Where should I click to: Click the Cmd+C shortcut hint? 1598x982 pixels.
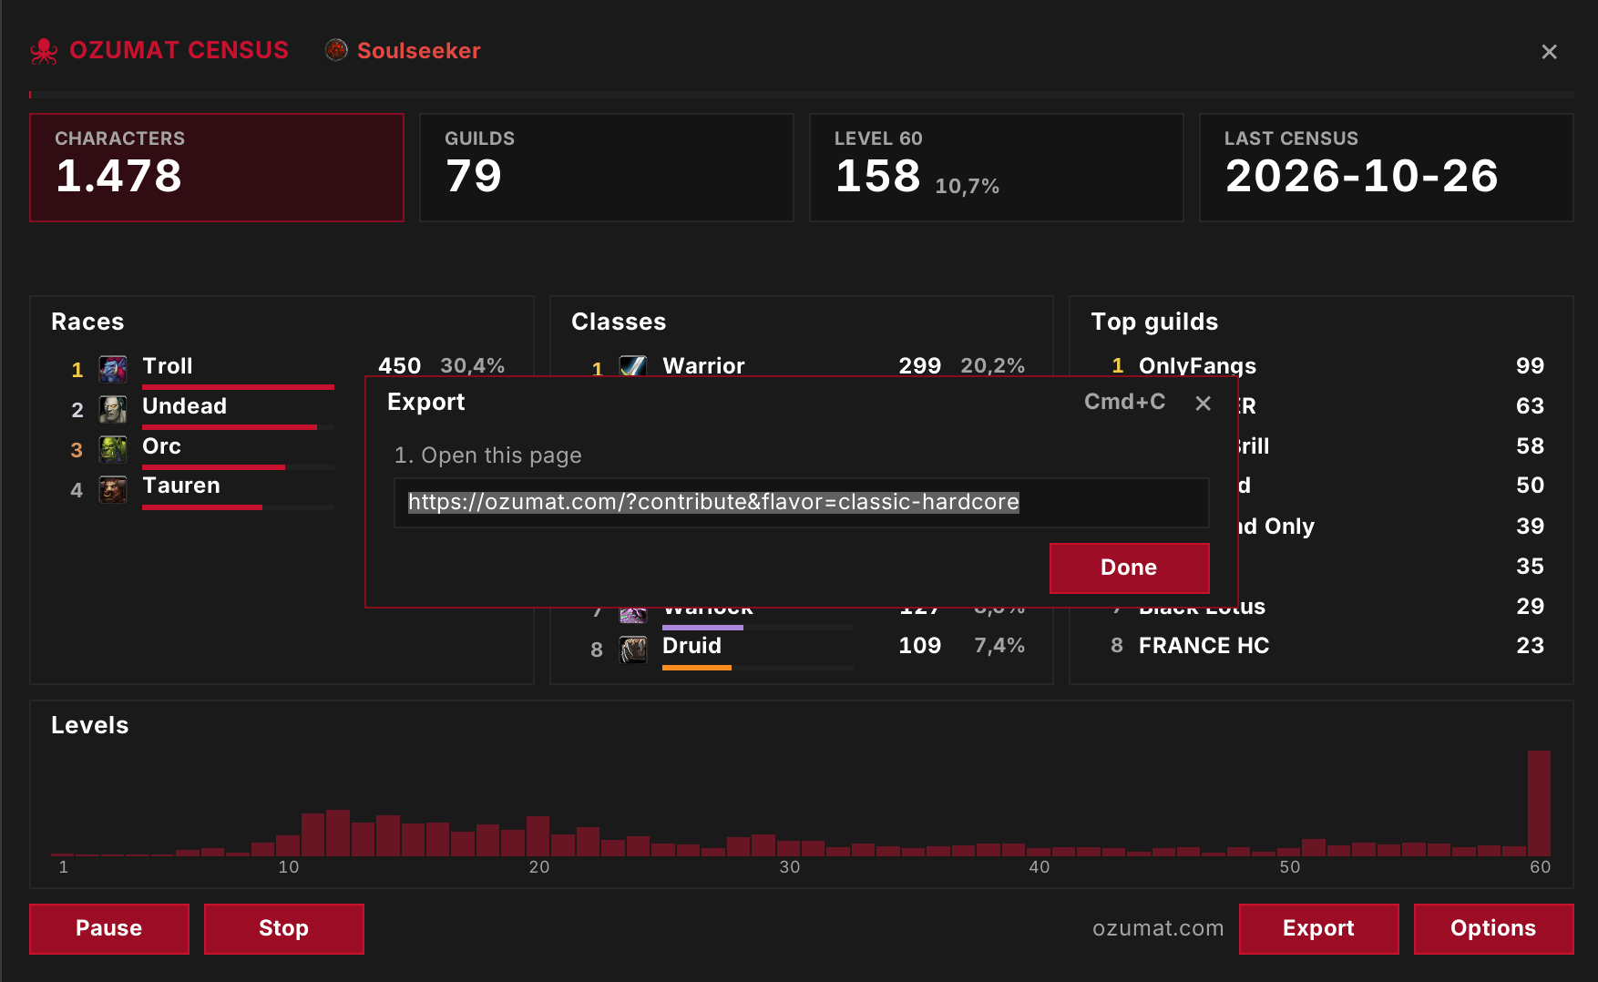tap(1125, 402)
